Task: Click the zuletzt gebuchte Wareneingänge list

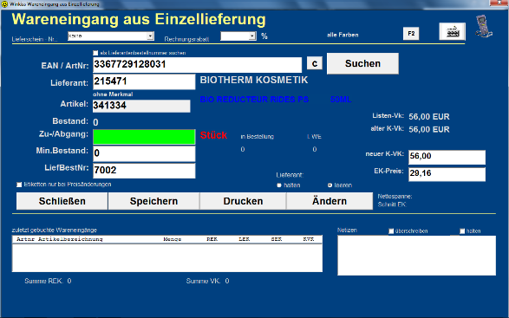Action: [167, 254]
